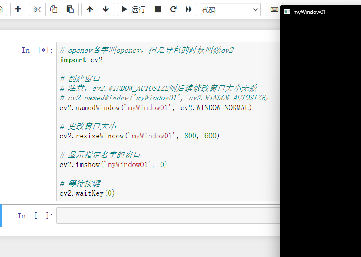Click the empty notebook input cell
This screenshot has height=257, width=361.
[x=168, y=215]
